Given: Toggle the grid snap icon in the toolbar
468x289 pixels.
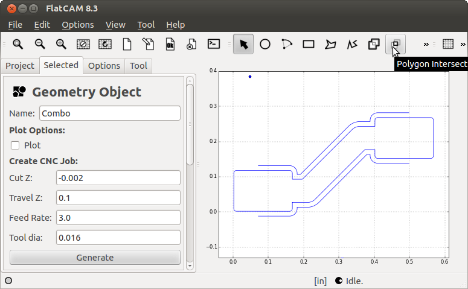Looking at the screenshot, I should [x=447, y=44].
